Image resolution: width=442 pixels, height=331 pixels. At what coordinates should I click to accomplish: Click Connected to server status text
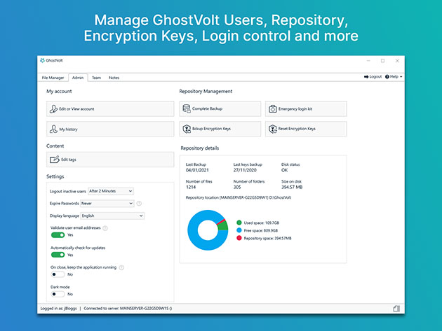[128, 309]
